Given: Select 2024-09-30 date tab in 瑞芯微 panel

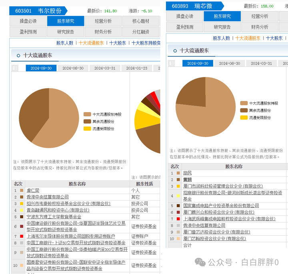Looking at the screenshot, I should click(x=198, y=63).
